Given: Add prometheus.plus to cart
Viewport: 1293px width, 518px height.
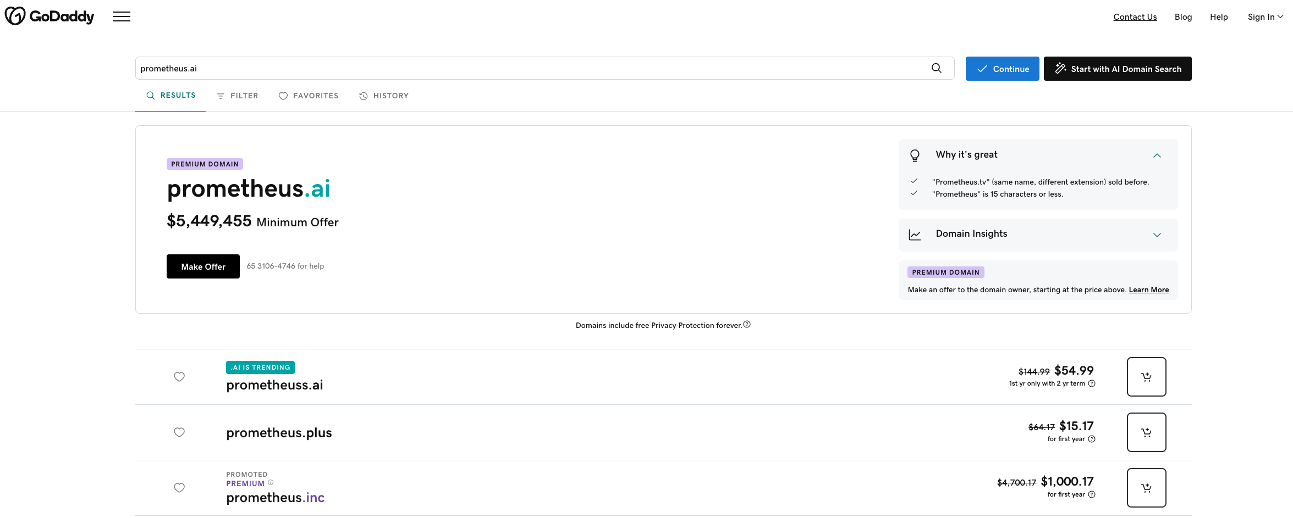Looking at the screenshot, I should [1146, 432].
